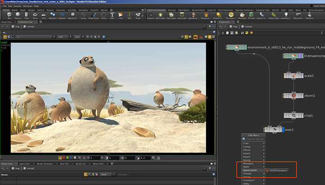Screen dimensions: 325x185
Task: Toggle the alpha channel display button
Action: point(75,158)
